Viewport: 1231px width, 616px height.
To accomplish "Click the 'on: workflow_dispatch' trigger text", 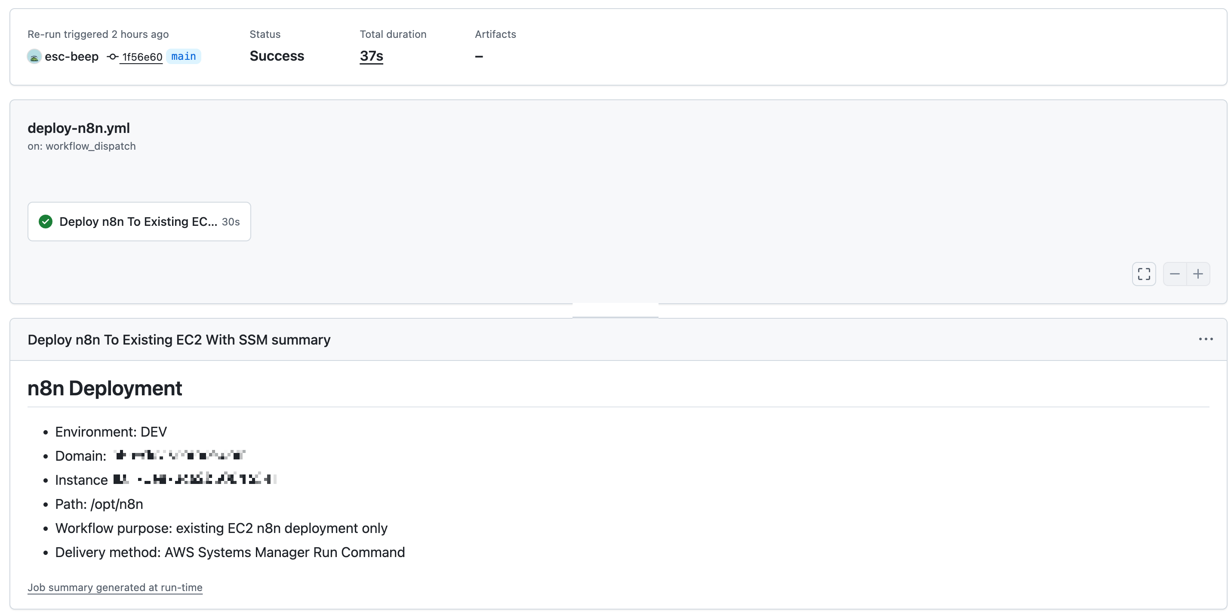I will pyautogui.click(x=82, y=146).
